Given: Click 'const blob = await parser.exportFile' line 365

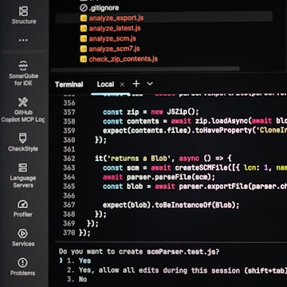Looking at the screenshot, I should pos(195,187).
